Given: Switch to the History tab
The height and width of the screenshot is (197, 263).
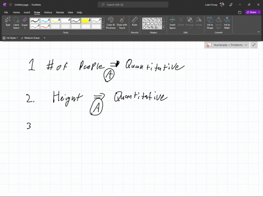Looking at the screenshot, I should pyautogui.click(x=48, y=13).
